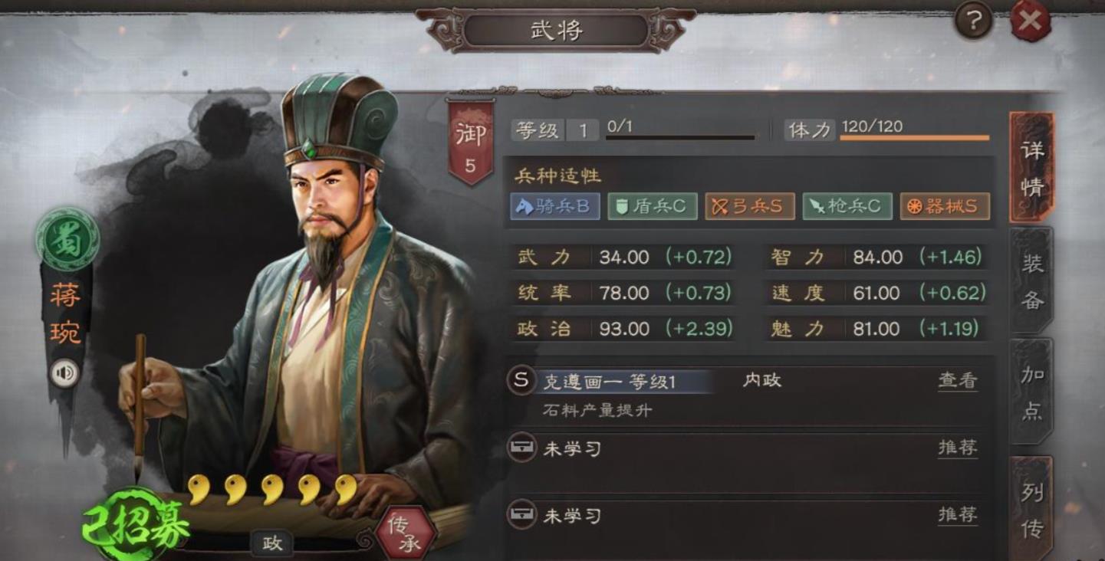
Task: Open the help question mark icon
Action: click(973, 22)
